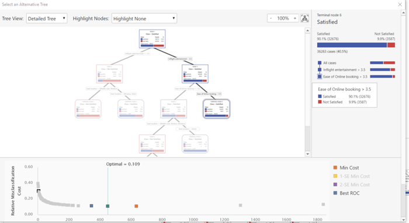Click the right panel scroll up arrow
This screenshot has width=409, height=223.
[403, 12]
